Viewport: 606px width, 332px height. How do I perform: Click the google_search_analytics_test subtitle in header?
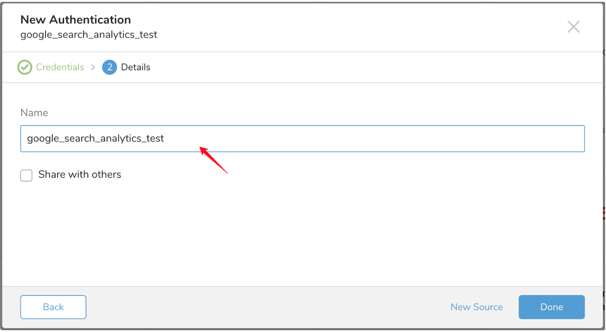[89, 35]
